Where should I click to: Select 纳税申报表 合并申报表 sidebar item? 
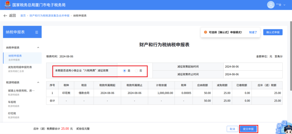[22, 58]
